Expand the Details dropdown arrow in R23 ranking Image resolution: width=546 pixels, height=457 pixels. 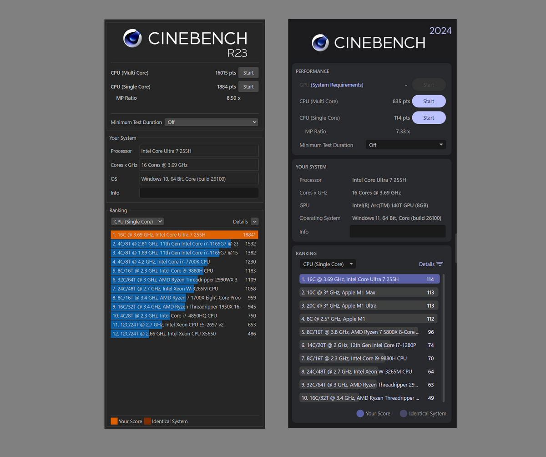click(x=255, y=222)
